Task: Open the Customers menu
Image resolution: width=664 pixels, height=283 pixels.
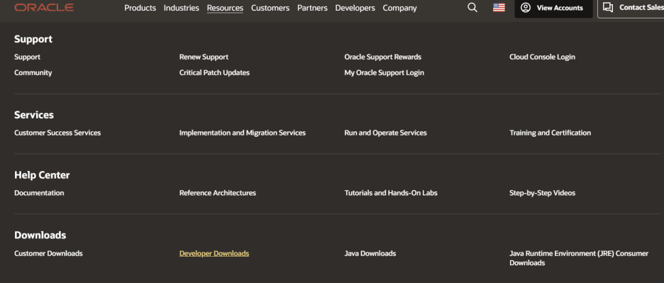Action: [x=270, y=8]
